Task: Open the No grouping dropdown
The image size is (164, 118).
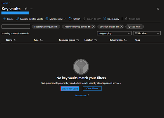Action: [x=114, y=33]
